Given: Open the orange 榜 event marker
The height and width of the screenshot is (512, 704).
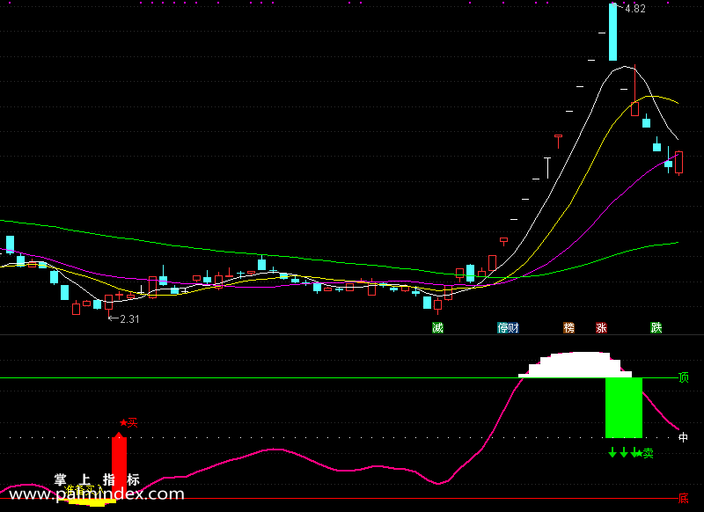Looking at the screenshot, I should (568, 327).
